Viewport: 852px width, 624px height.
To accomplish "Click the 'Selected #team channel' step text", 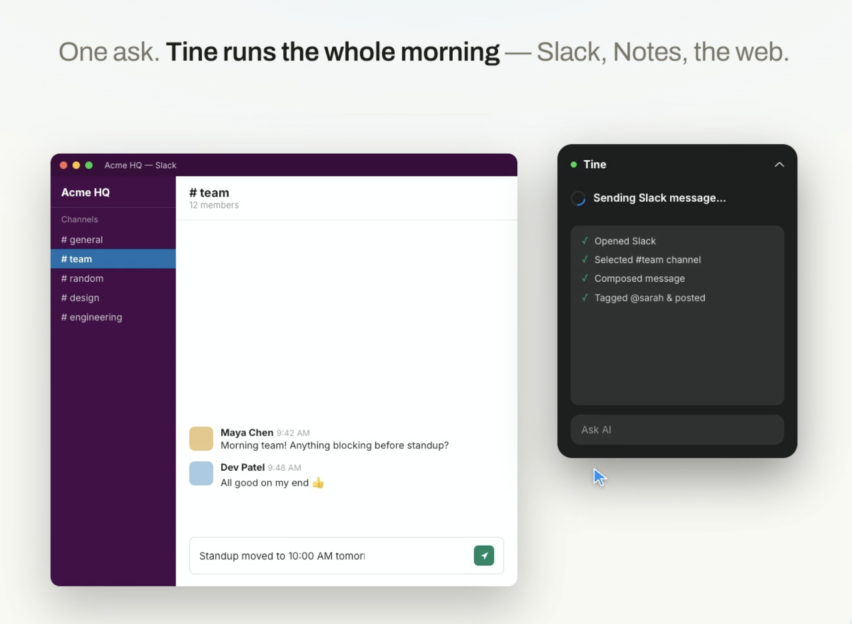I will pos(647,260).
